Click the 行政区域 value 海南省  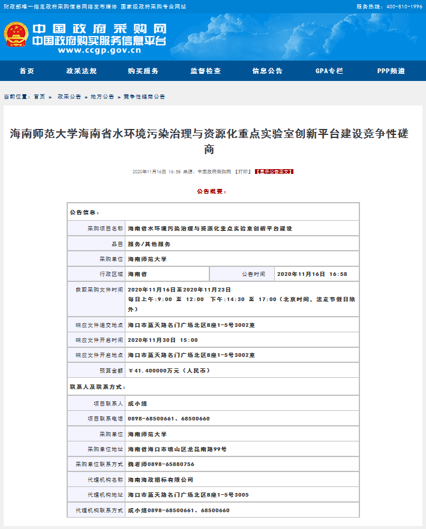(x=137, y=274)
